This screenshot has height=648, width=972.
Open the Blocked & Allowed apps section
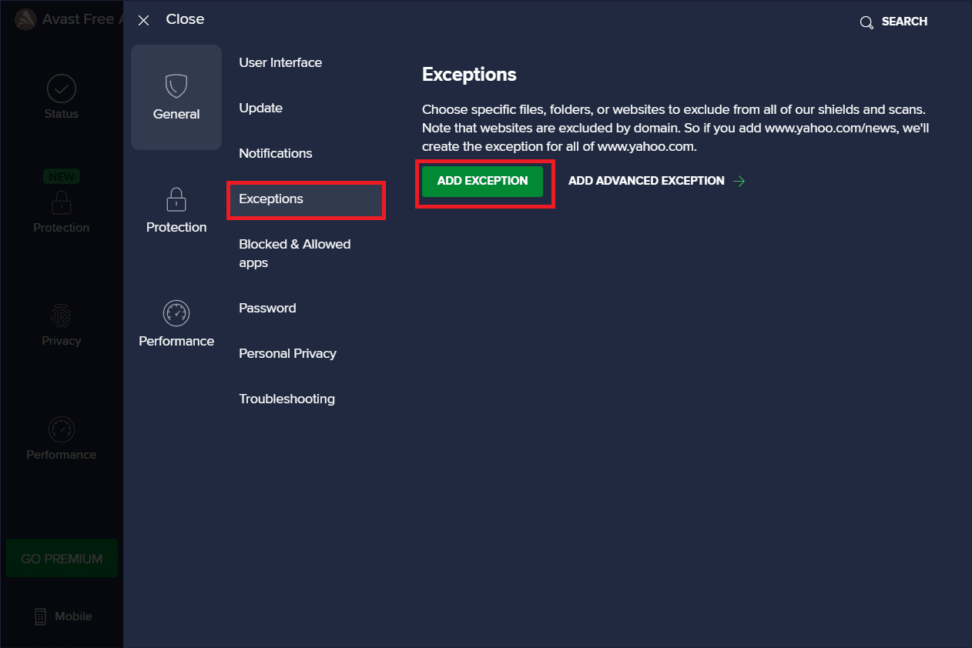[x=295, y=252]
